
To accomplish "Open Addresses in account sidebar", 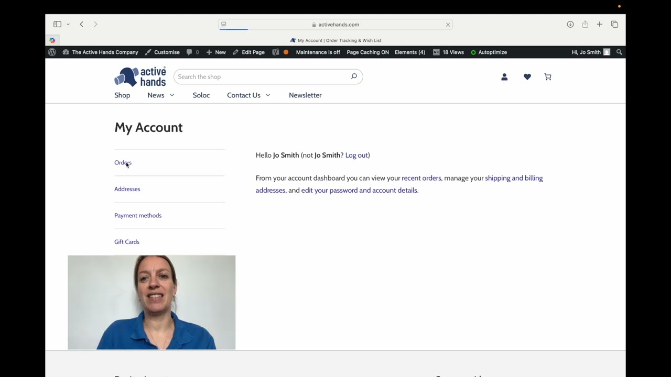I will click(x=127, y=189).
